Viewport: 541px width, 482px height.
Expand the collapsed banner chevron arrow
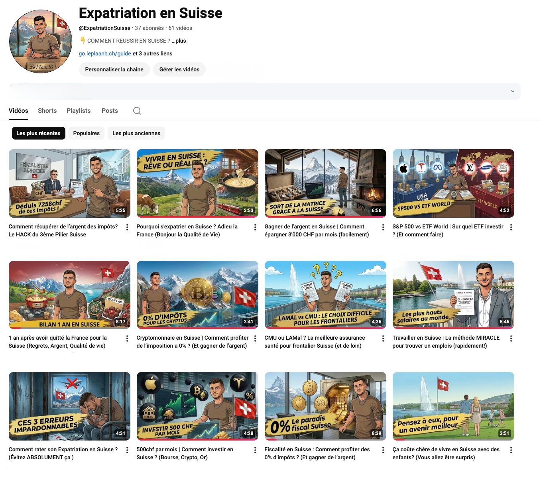point(512,91)
